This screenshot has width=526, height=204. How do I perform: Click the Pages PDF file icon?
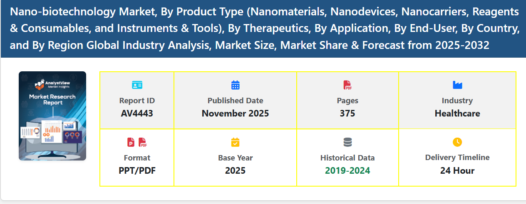click(x=347, y=85)
